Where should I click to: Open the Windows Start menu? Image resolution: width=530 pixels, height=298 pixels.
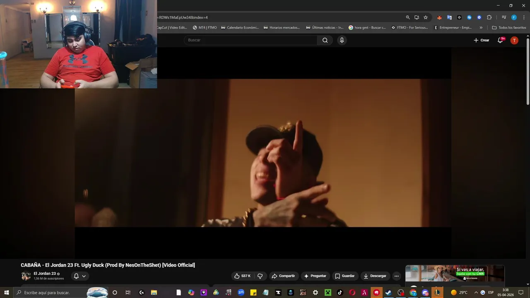(x=6, y=293)
